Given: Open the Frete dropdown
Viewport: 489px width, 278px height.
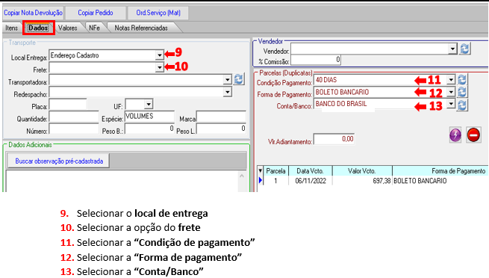Looking at the screenshot, I should point(159,67).
